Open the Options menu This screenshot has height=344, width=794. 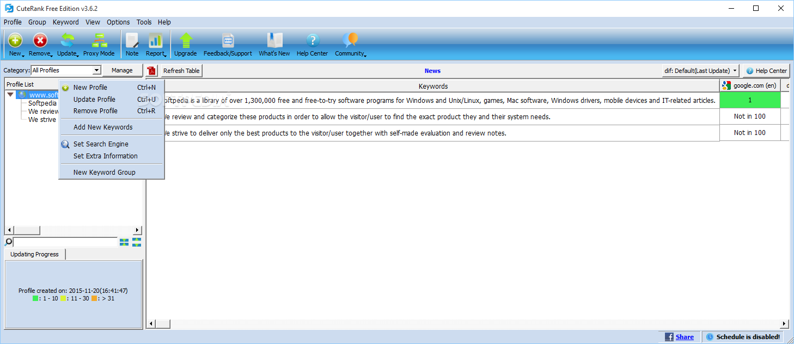pyautogui.click(x=118, y=22)
